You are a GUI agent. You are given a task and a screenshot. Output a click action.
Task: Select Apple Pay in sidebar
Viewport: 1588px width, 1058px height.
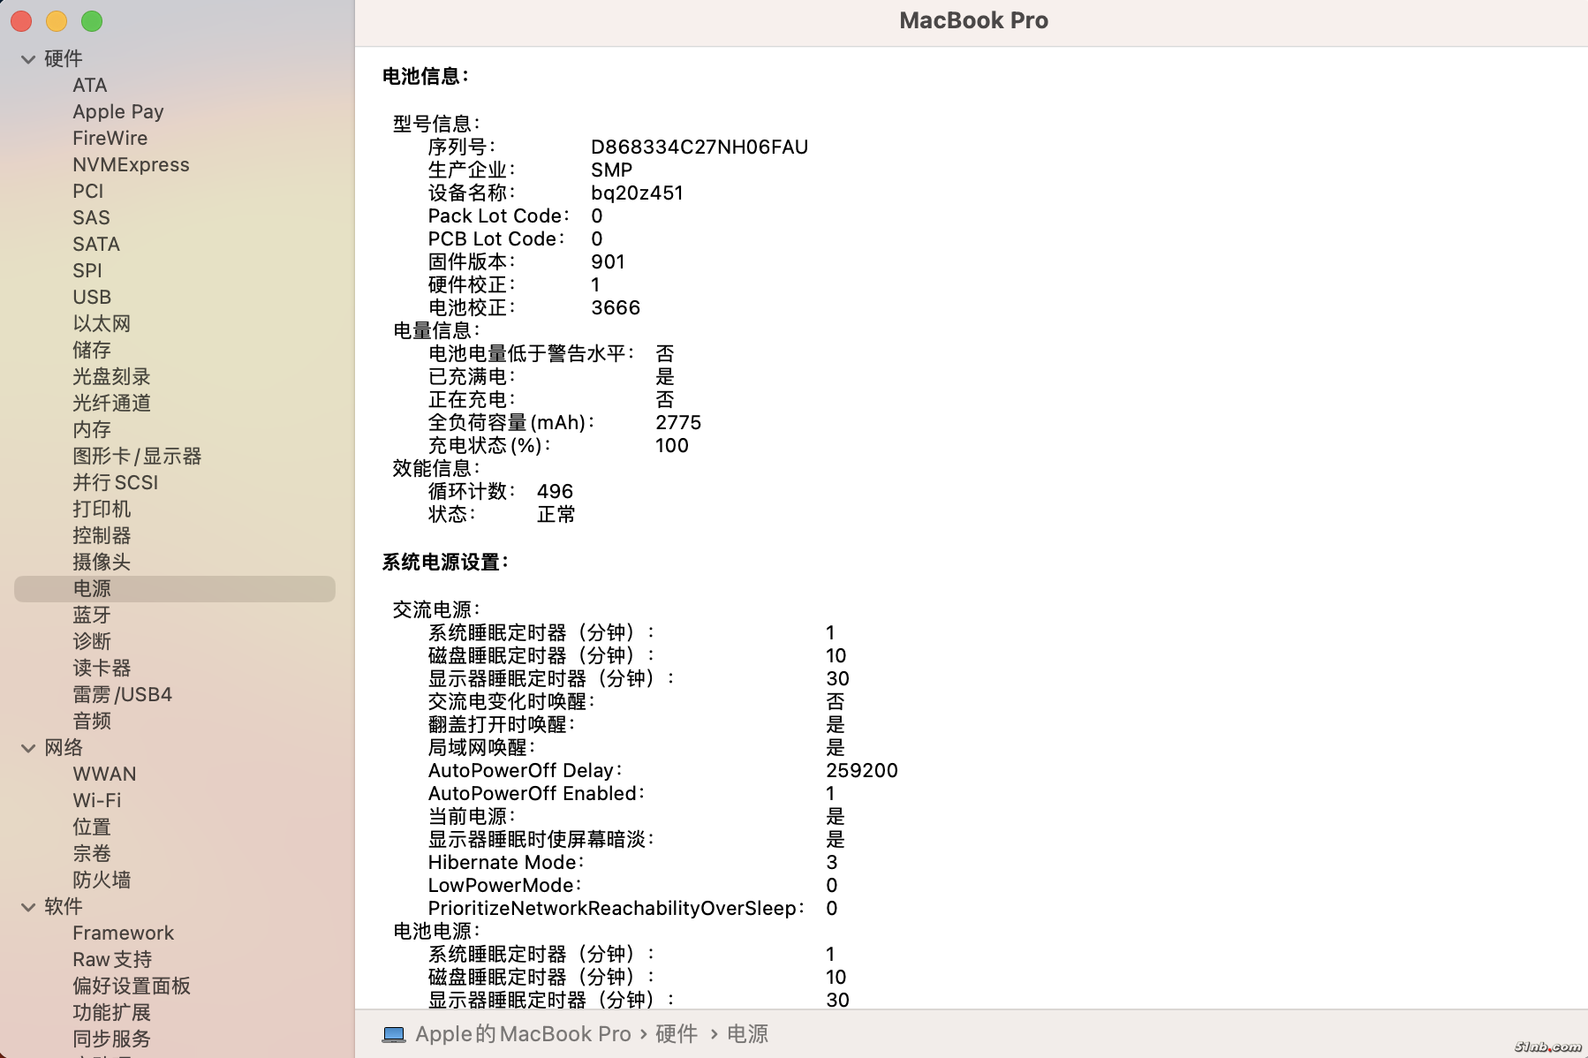118,111
